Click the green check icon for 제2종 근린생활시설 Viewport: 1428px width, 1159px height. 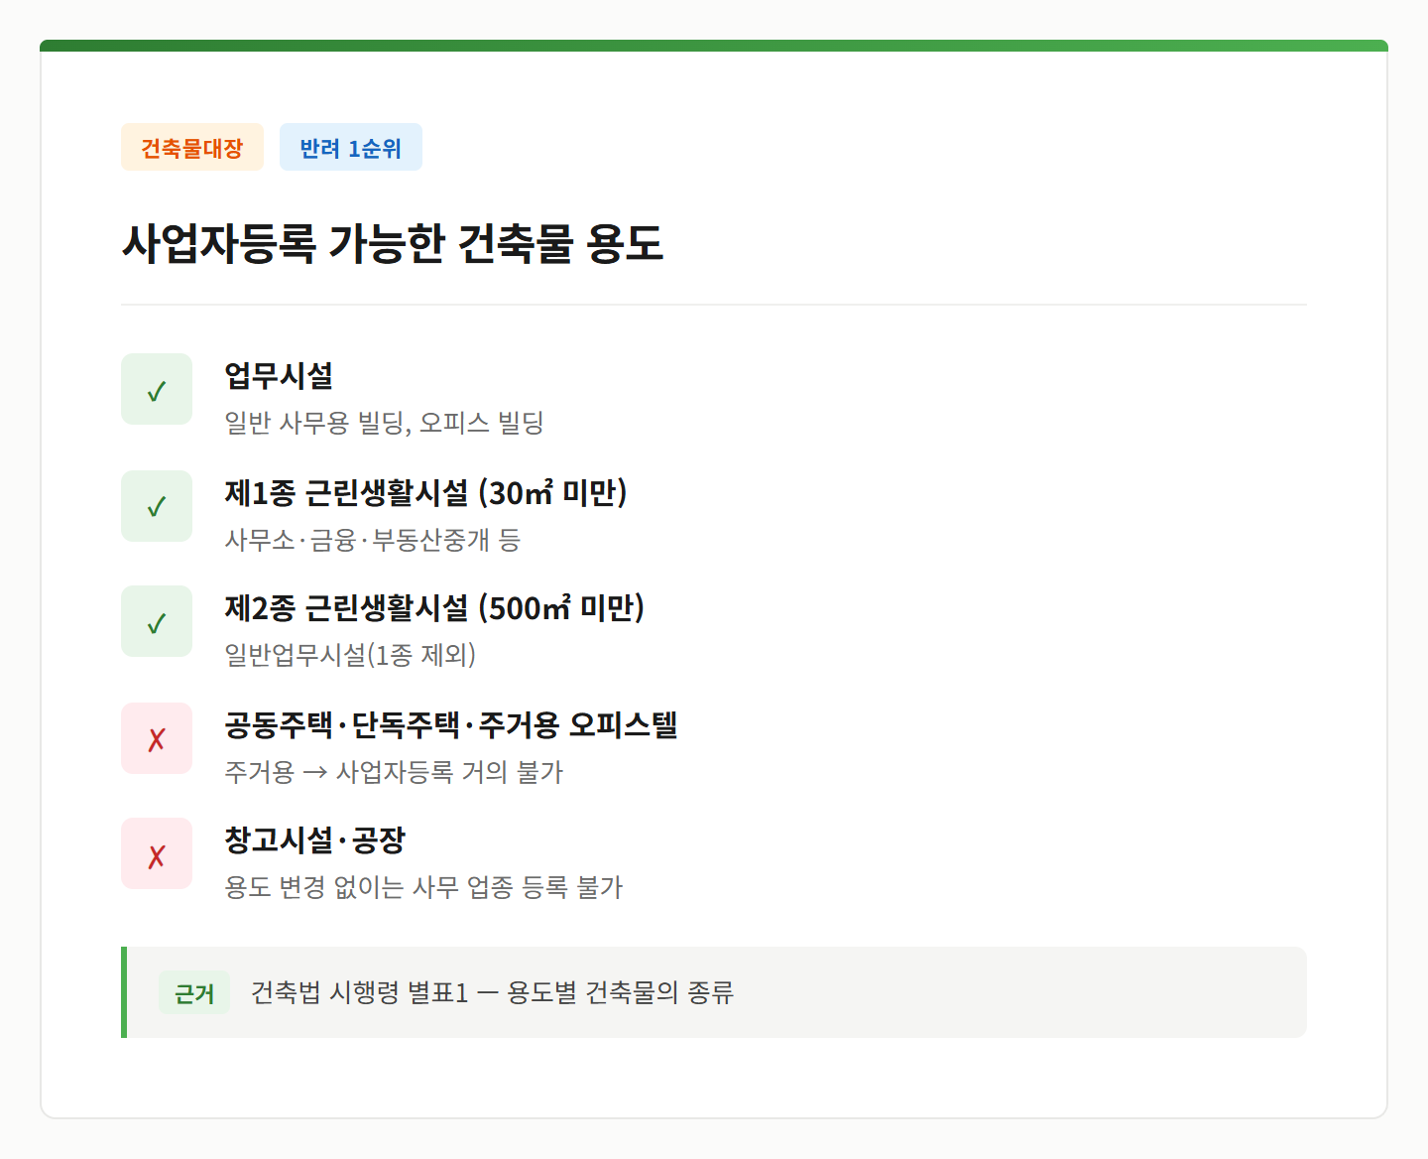[156, 621]
